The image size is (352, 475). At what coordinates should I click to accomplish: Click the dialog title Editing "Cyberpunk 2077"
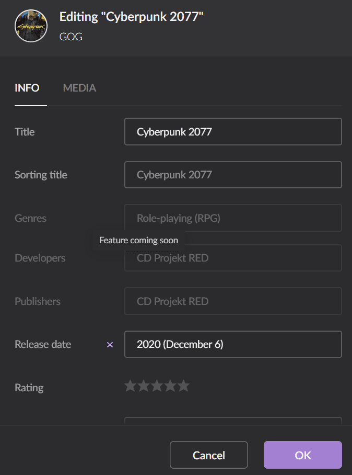131,17
